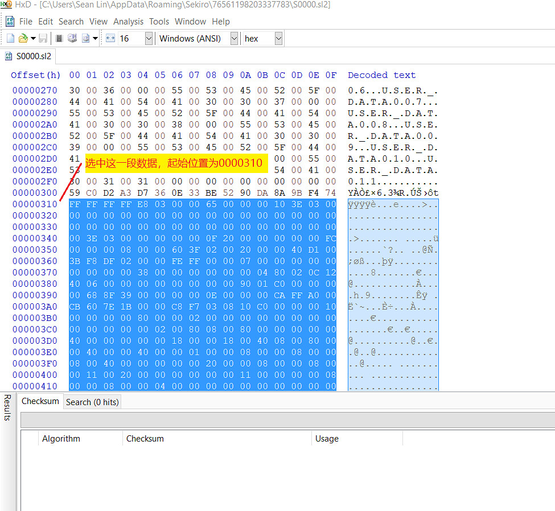555x511 pixels.
Task: Select the Checksum results tab
Action: click(40, 401)
